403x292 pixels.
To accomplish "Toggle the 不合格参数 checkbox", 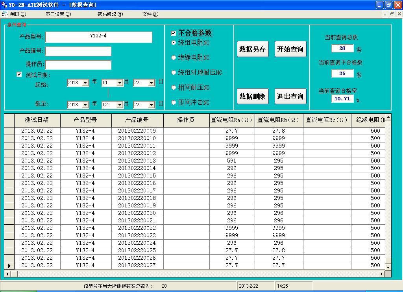I will pos(174,33).
